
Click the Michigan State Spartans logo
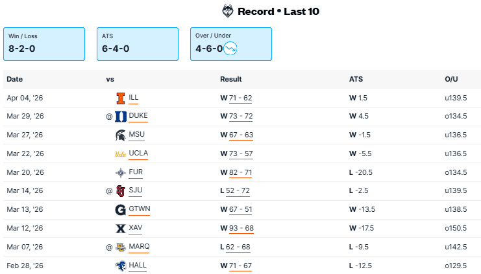pos(121,135)
